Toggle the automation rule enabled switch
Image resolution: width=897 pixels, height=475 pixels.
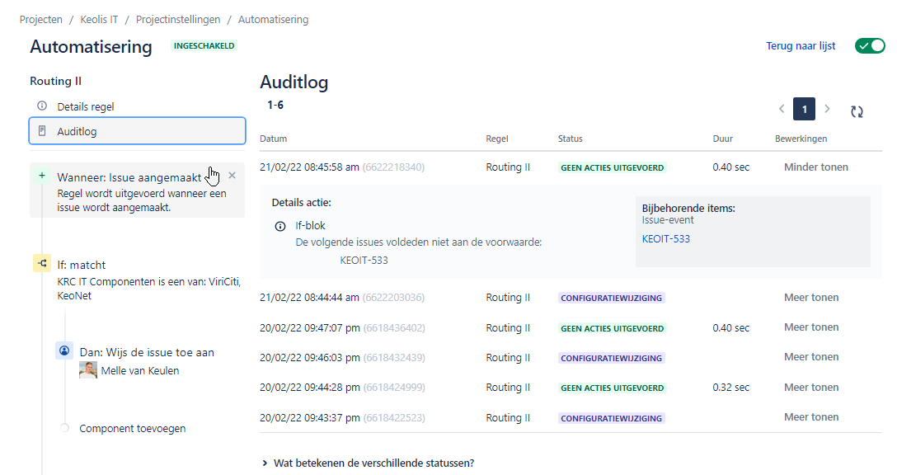pyautogui.click(x=870, y=46)
